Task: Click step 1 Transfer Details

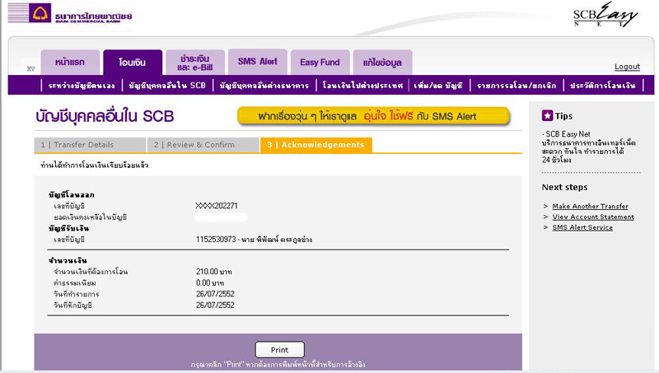Action: pyautogui.click(x=90, y=144)
